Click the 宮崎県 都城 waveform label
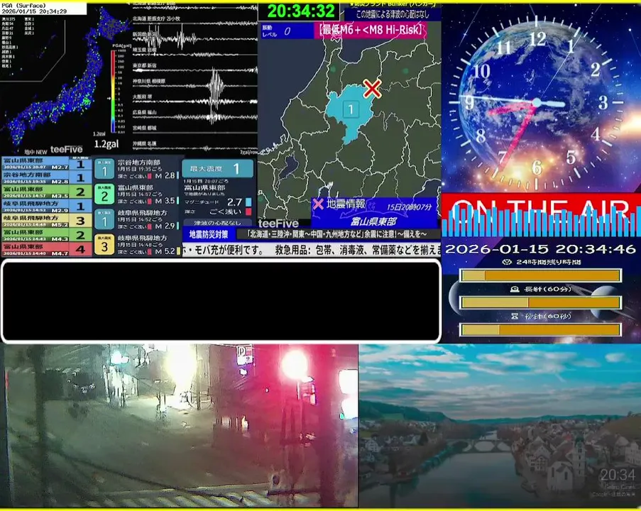The height and width of the screenshot is (511, 641). [144, 128]
